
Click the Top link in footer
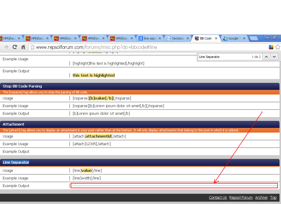coord(273,198)
